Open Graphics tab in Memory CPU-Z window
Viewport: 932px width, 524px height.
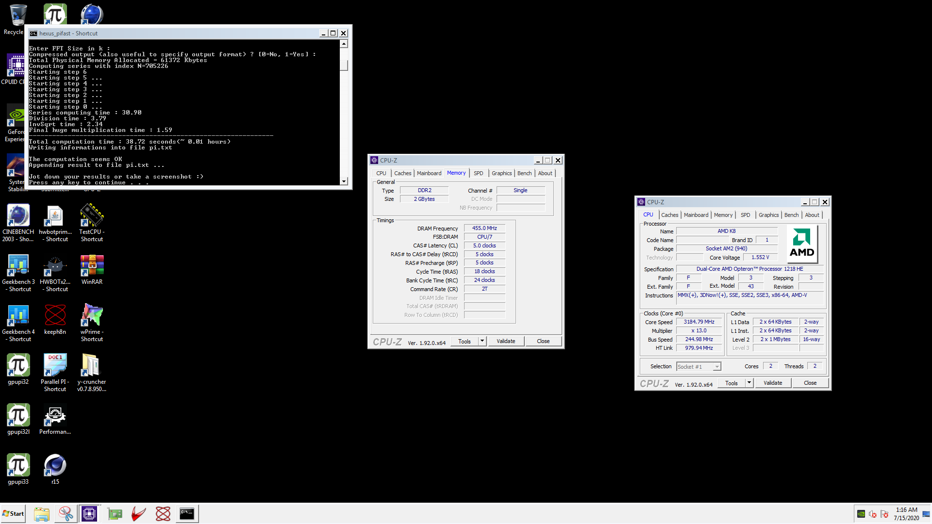point(501,173)
